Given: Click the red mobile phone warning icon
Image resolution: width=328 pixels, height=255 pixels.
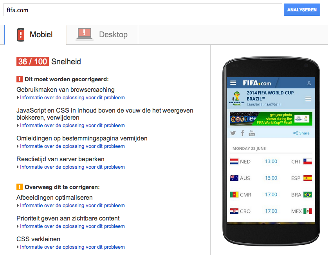Looking at the screenshot, I should point(21,35).
